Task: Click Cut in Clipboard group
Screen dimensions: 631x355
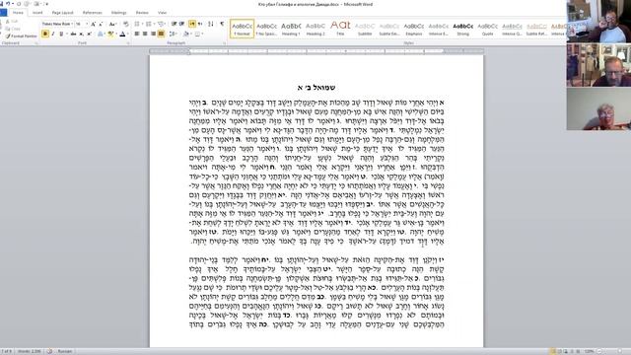Action: point(13,22)
